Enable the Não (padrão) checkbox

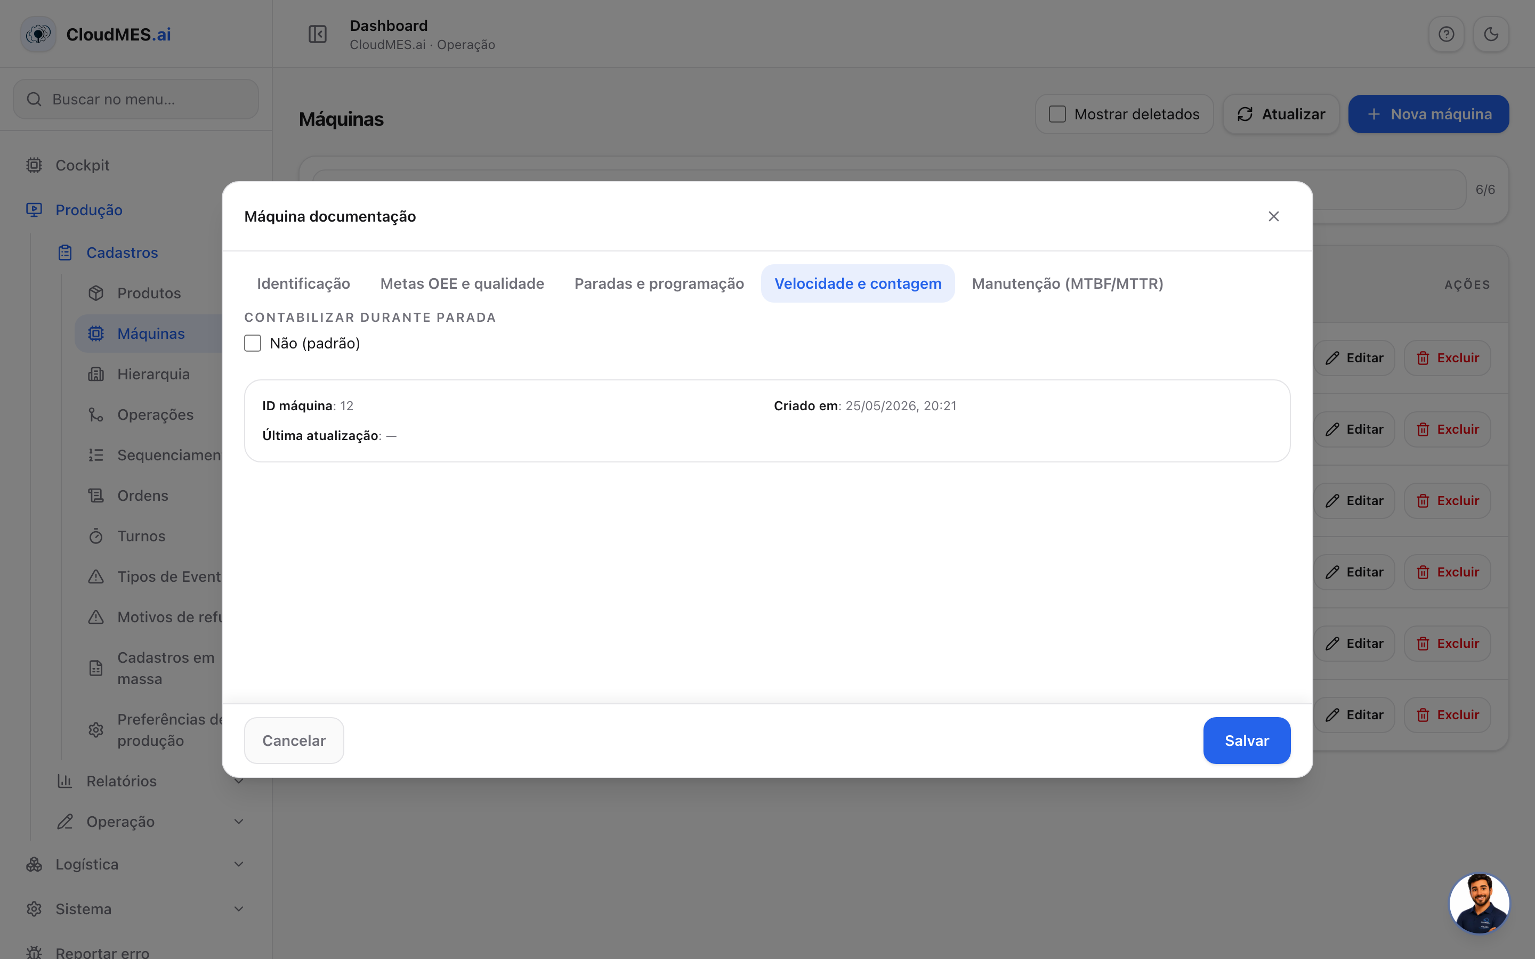253,343
